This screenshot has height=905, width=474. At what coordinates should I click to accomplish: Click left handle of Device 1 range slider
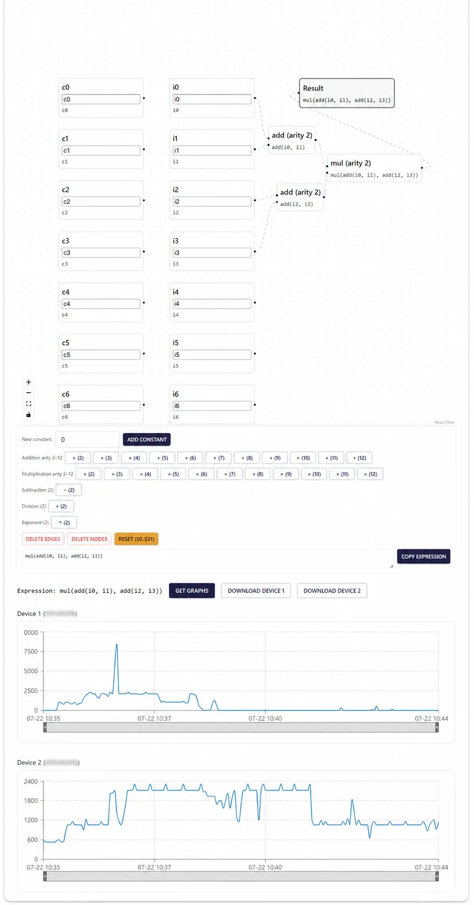(45, 728)
